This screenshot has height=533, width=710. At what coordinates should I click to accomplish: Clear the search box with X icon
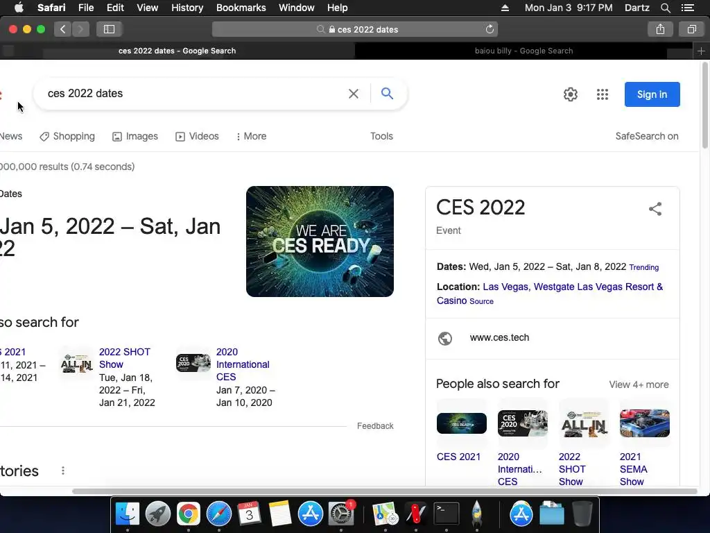tap(353, 94)
